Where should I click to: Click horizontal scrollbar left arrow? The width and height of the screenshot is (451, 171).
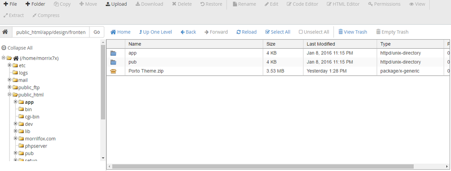coord(109,166)
